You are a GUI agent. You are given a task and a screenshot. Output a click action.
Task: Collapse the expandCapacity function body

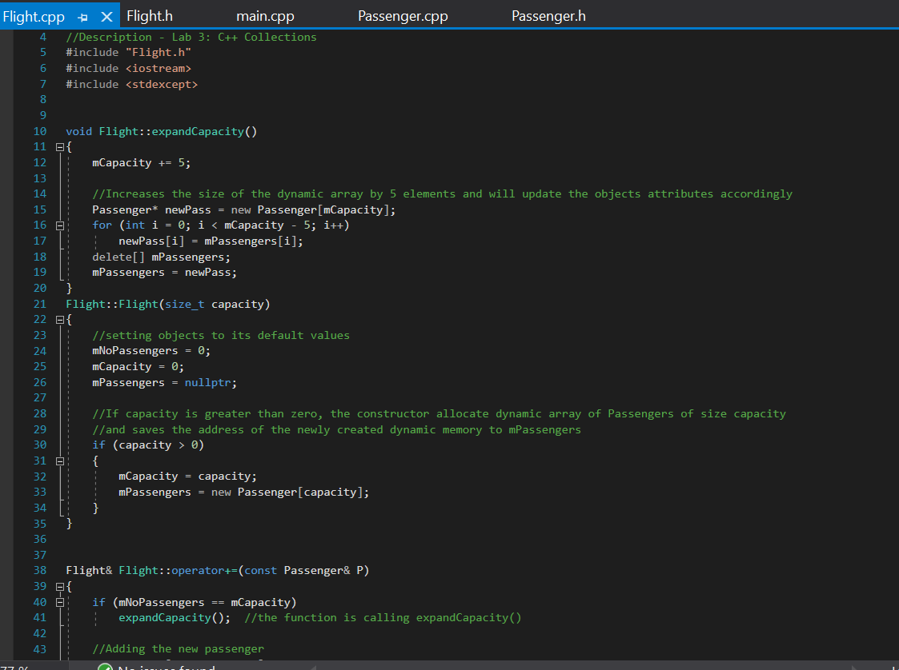(60, 146)
